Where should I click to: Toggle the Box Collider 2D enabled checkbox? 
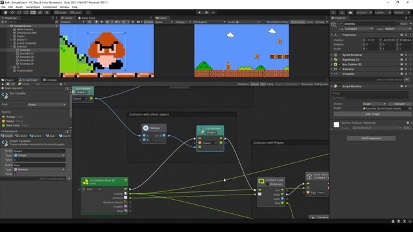[340, 64]
